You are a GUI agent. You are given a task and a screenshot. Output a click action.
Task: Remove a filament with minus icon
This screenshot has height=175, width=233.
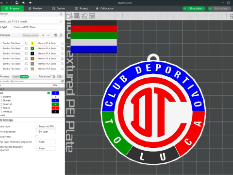(49, 35)
